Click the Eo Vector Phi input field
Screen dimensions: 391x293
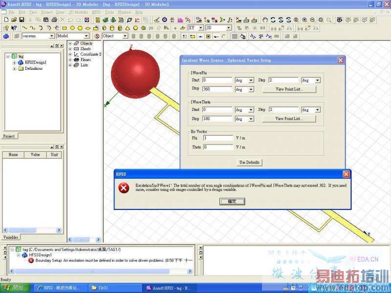(218, 138)
